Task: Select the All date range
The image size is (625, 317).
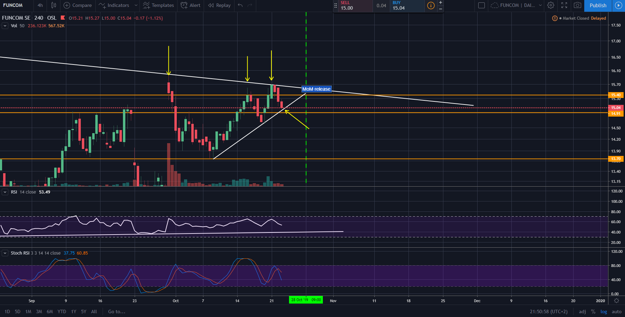Action: (x=94, y=311)
